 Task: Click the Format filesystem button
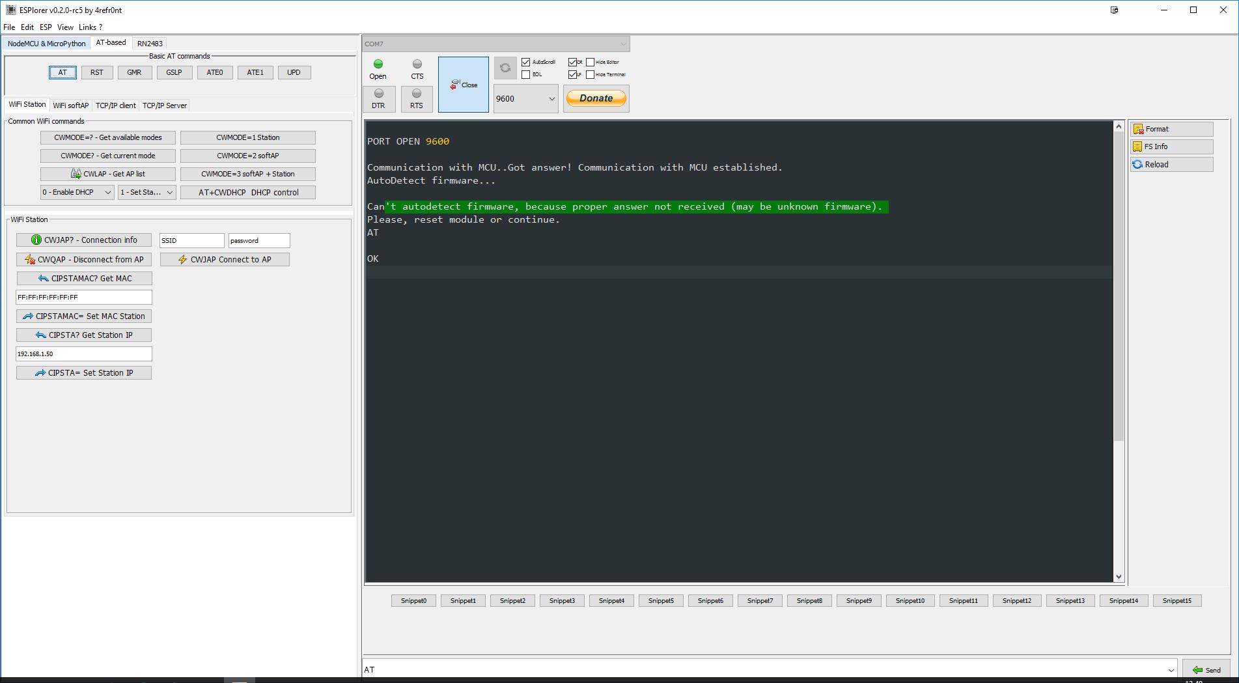[1171, 129]
